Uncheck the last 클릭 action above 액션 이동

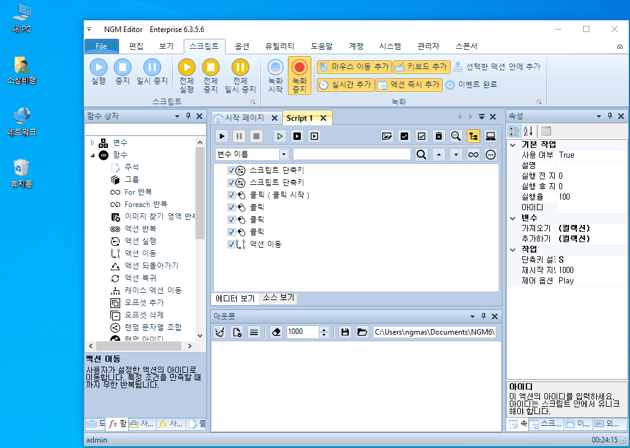(x=231, y=232)
